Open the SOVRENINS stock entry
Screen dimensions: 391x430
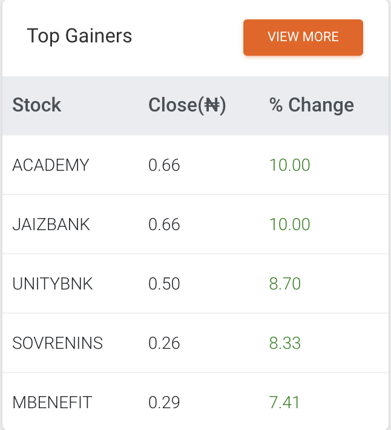point(57,343)
